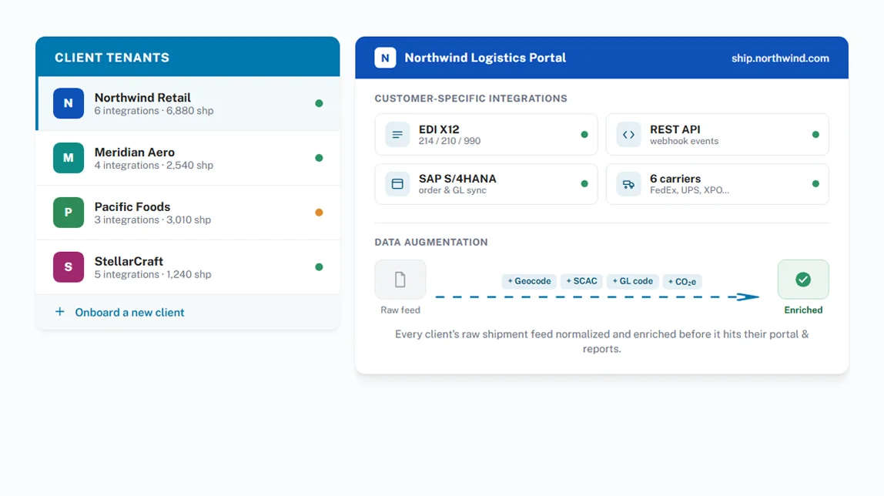884x496 pixels.
Task: Open Onboard a new client link
Action: coord(129,312)
